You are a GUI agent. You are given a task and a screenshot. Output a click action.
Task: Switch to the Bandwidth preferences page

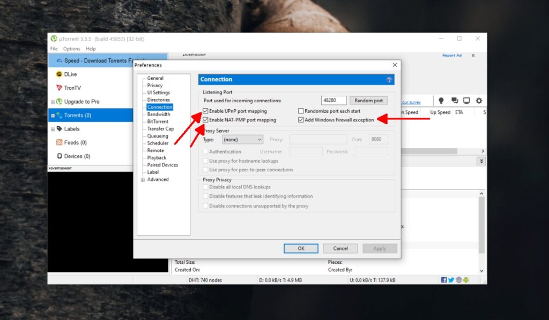tap(158, 114)
